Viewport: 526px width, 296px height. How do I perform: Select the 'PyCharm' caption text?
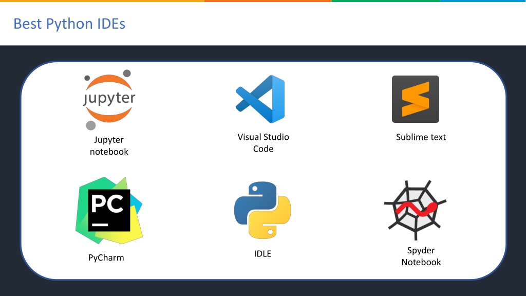[x=106, y=258]
